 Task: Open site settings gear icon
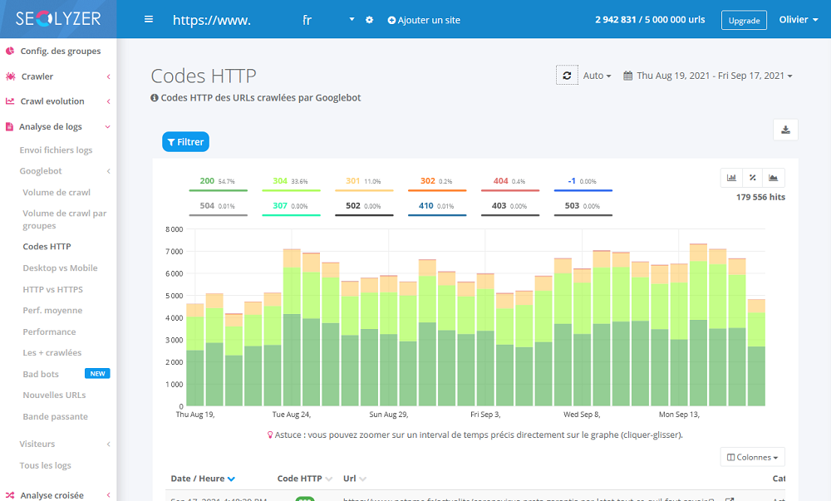pos(370,20)
